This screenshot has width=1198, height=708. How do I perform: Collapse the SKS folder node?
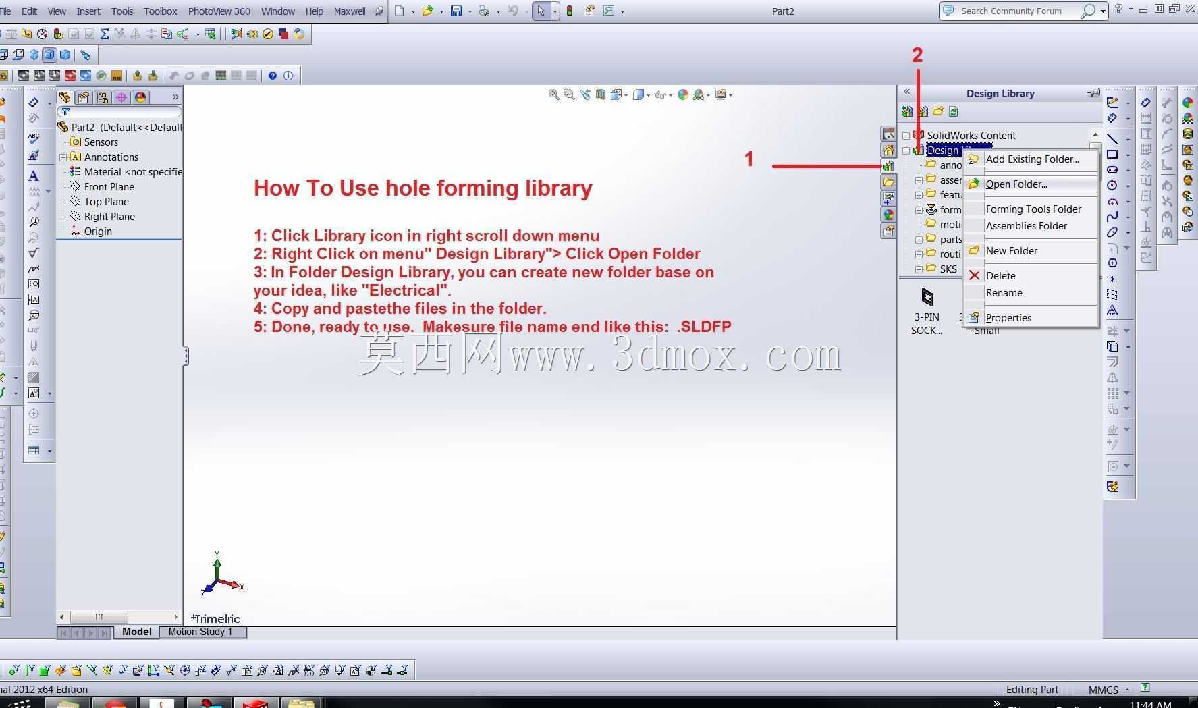click(919, 269)
